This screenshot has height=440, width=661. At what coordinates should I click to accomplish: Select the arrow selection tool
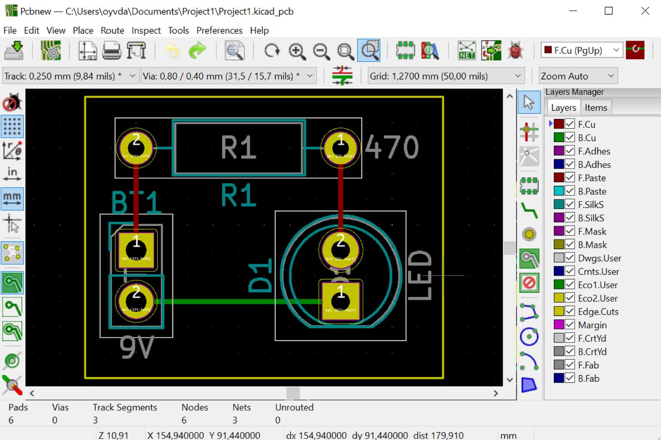(x=529, y=102)
